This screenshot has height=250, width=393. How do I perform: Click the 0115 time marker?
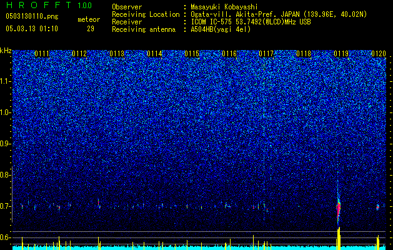[192, 54]
